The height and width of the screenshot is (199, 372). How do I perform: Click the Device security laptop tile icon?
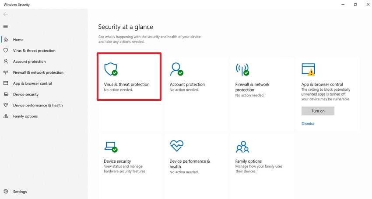tap(110, 146)
